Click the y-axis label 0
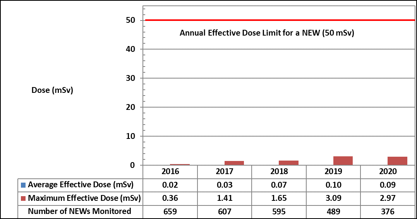The height and width of the screenshot is (219, 417). (x=133, y=165)
